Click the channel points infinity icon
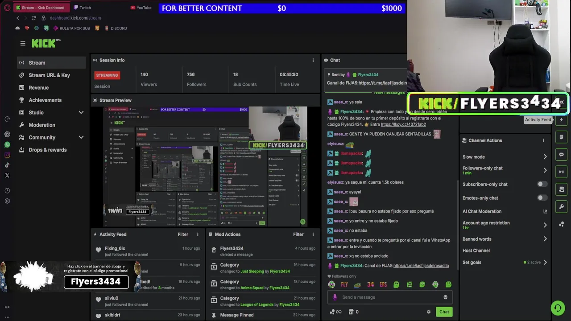 (335, 312)
